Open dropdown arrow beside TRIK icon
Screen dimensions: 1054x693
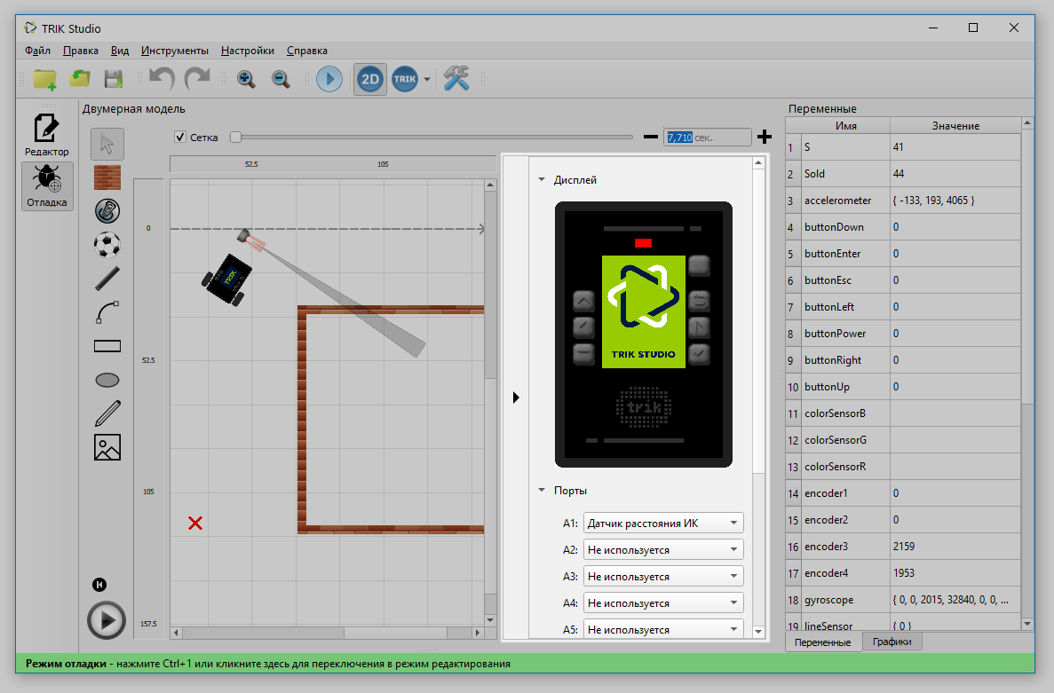[x=427, y=79]
